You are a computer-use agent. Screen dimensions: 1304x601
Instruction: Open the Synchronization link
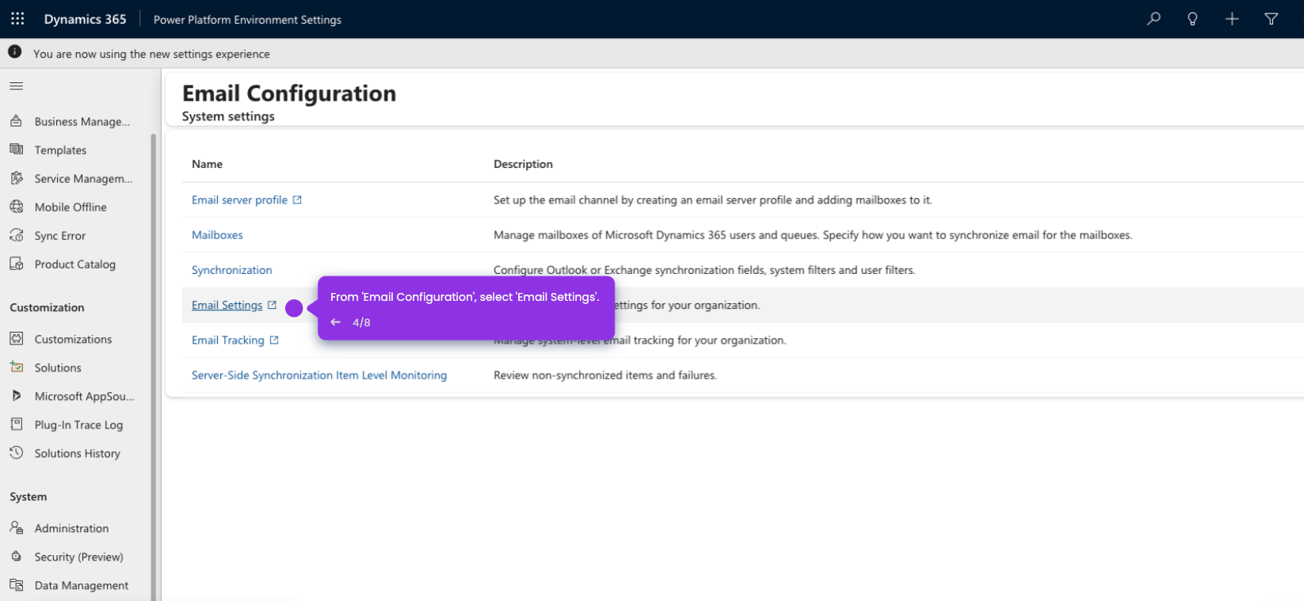(x=231, y=270)
